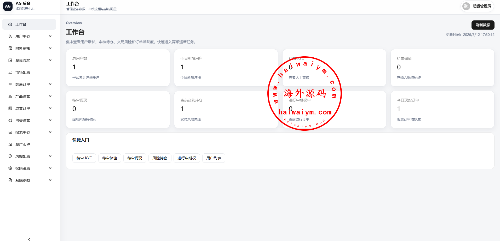Click the 快捷入口 section heading

click(81, 140)
